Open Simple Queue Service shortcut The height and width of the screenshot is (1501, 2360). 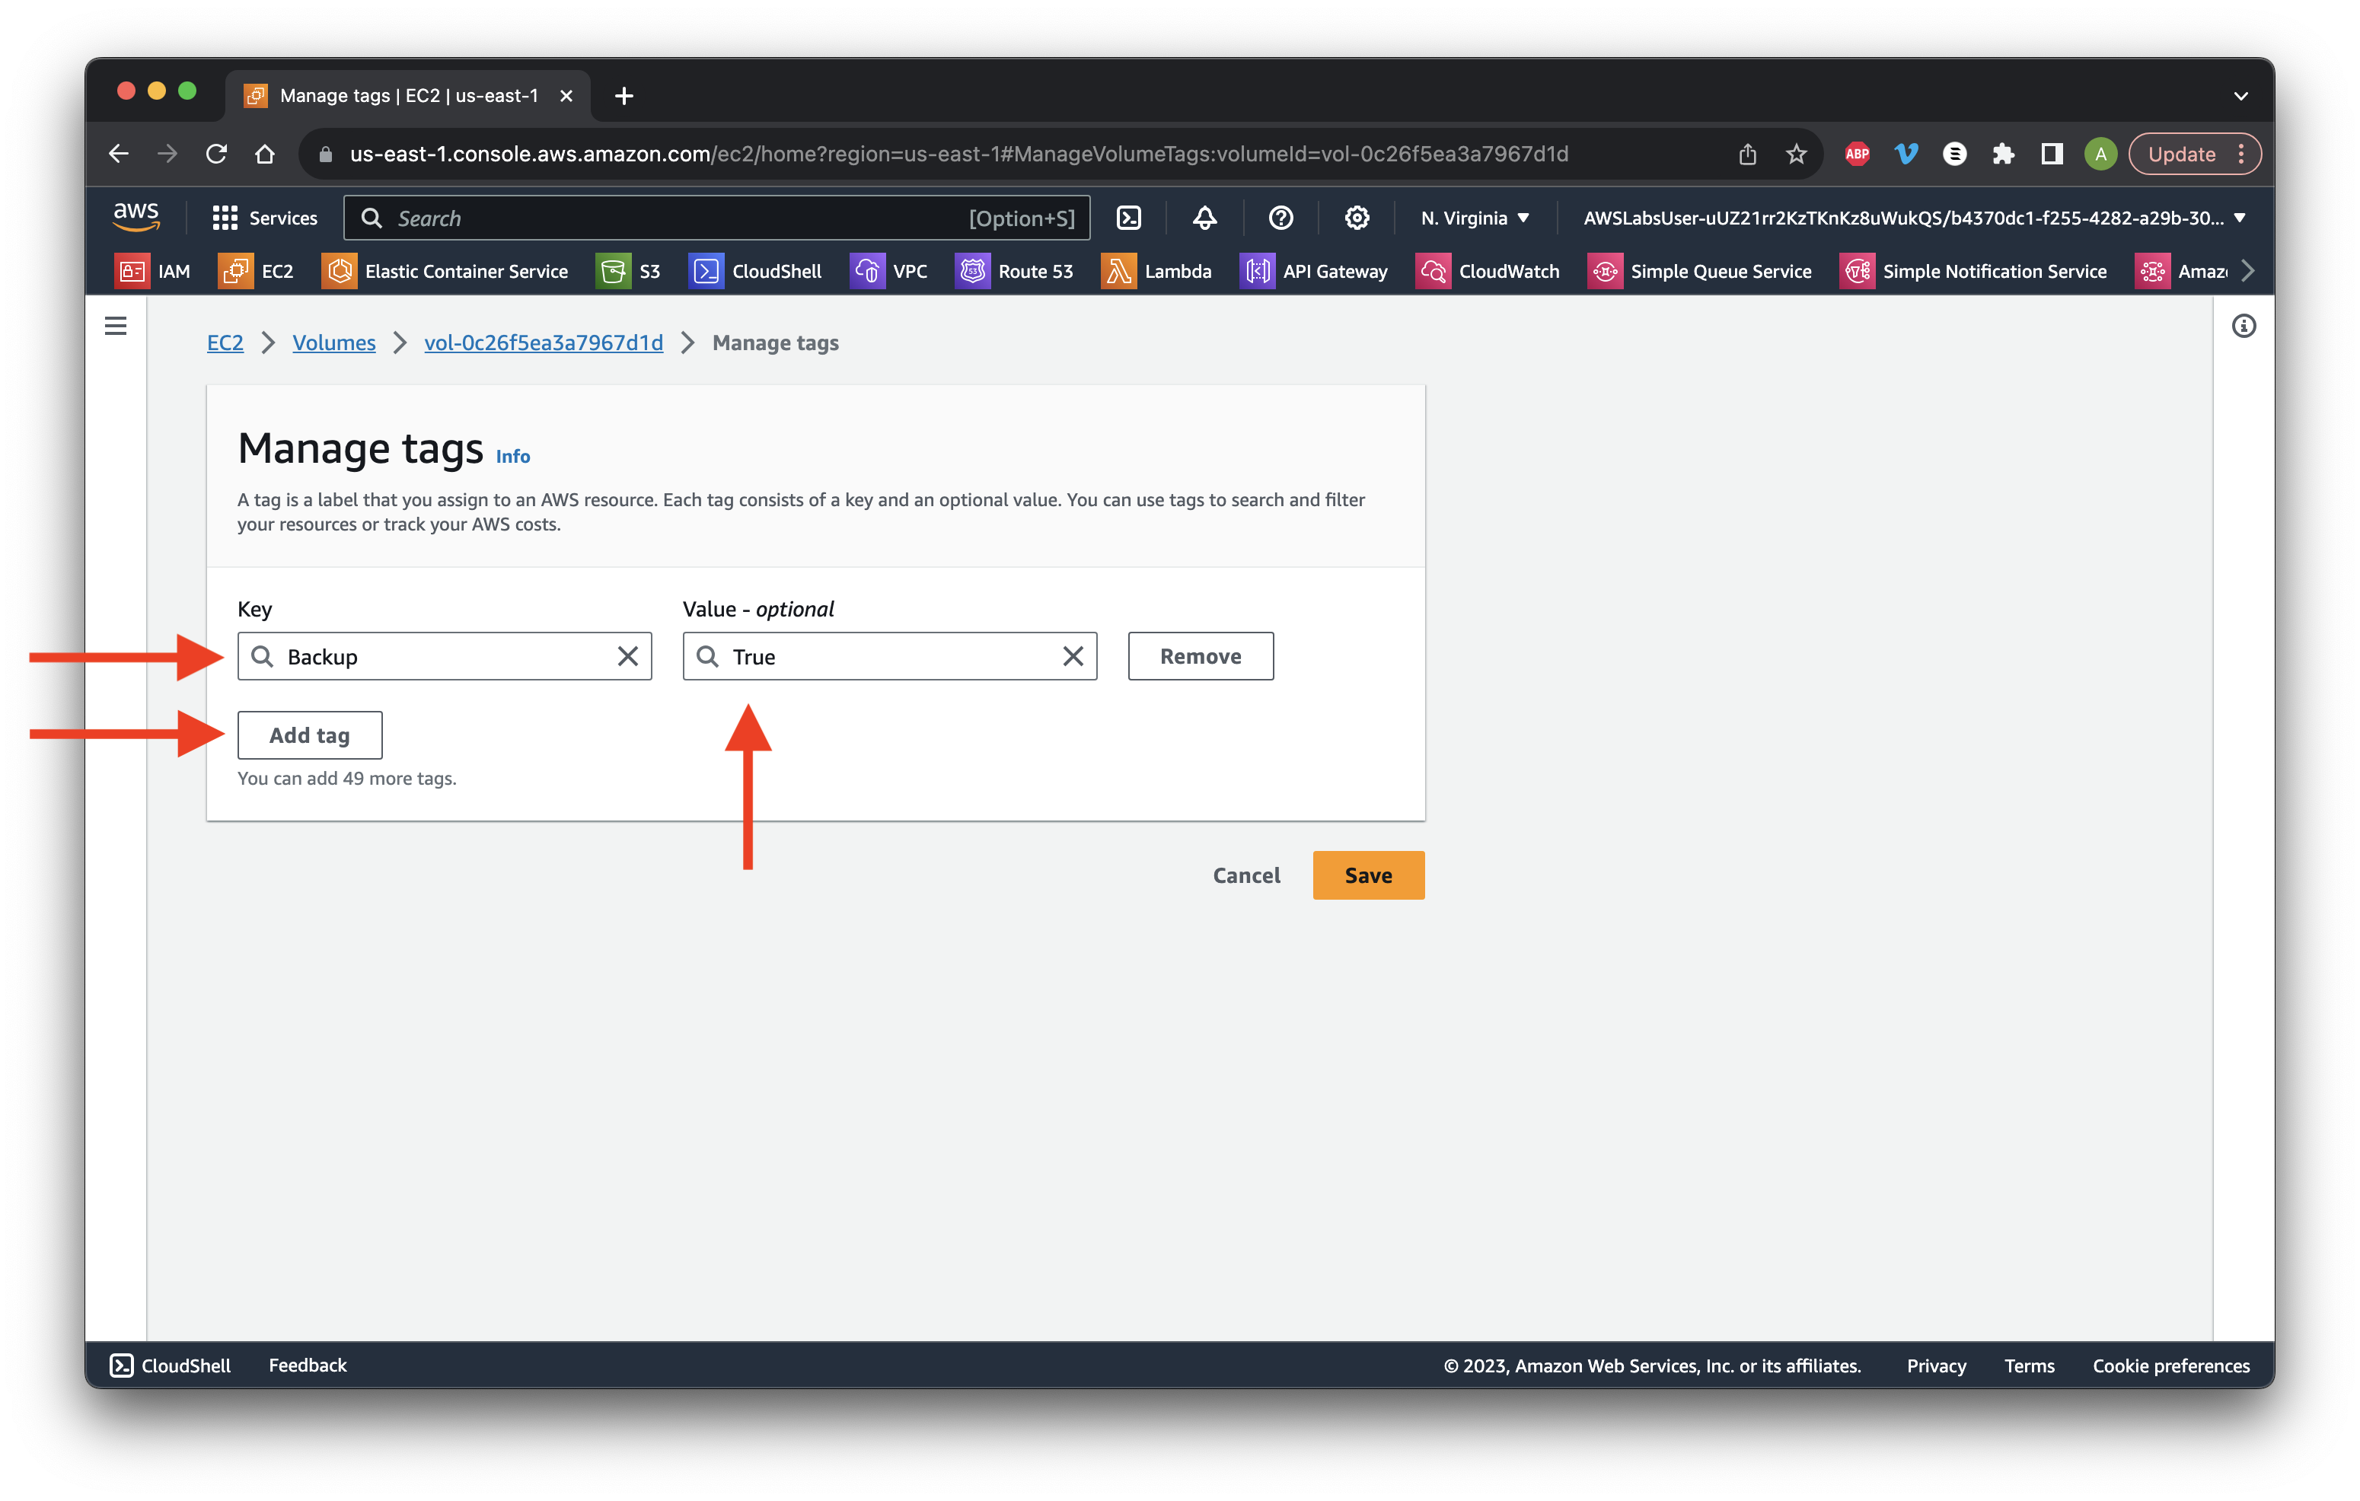1699,272
